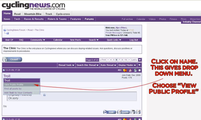Image resolution: width=201 pixels, height=120 pixels.
Task: Select the Home tab
Action: (7, 13)
